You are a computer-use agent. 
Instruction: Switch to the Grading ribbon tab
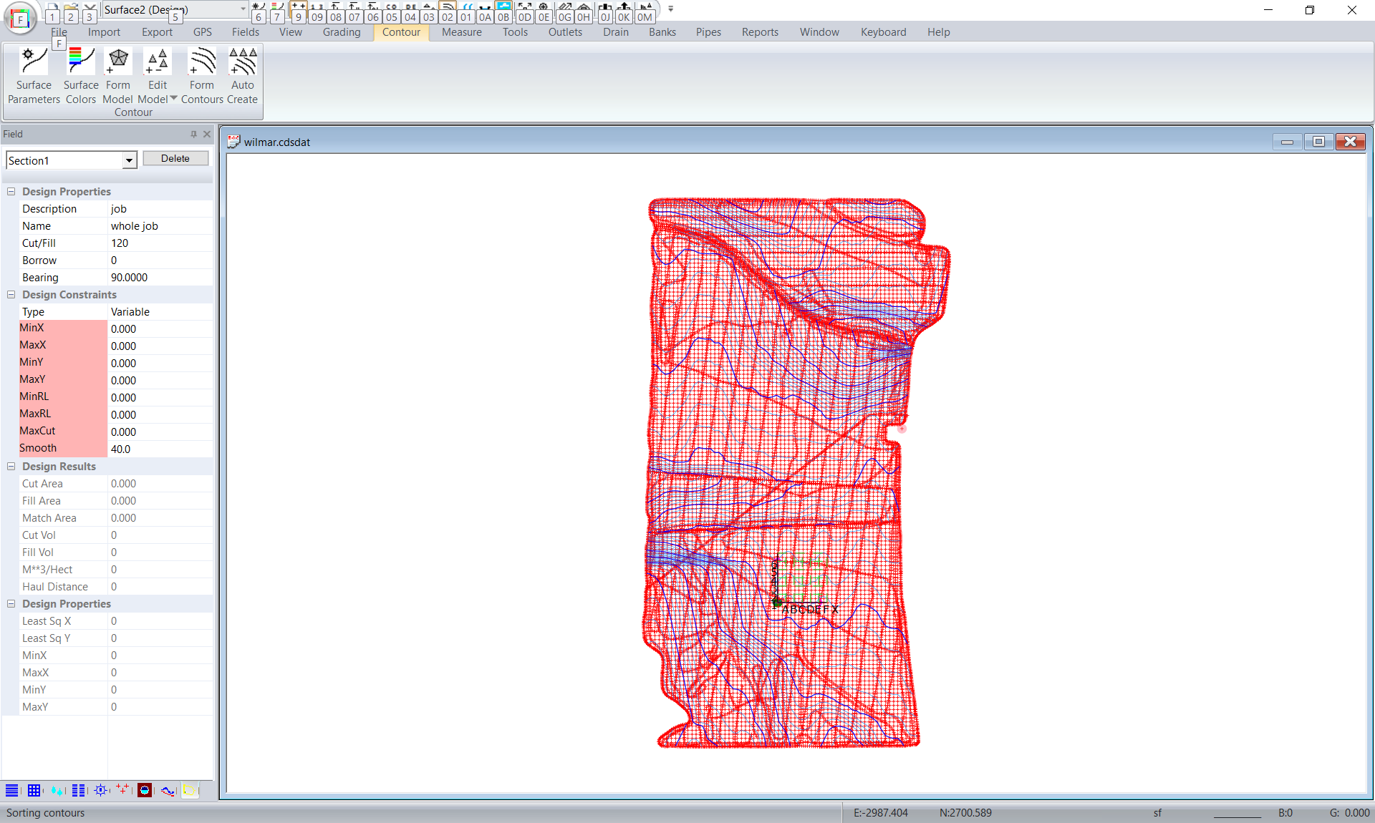341,32
